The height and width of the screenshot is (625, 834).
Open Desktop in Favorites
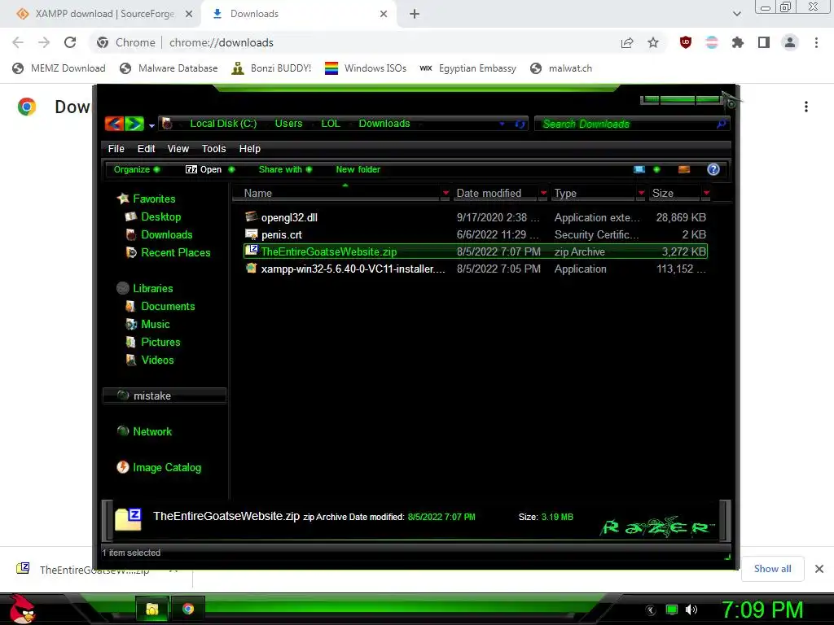[160, 216]
